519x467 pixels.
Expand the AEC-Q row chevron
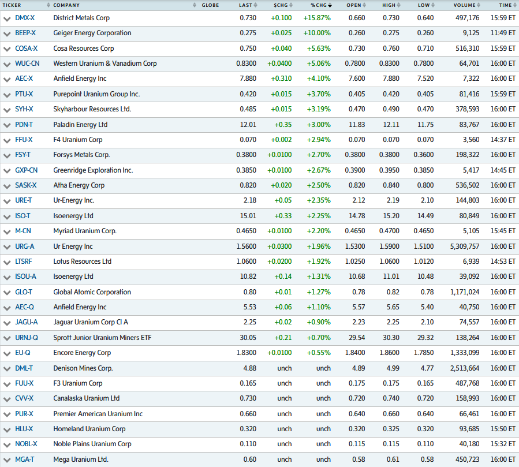pyautogui.click(x=6, y=308)
